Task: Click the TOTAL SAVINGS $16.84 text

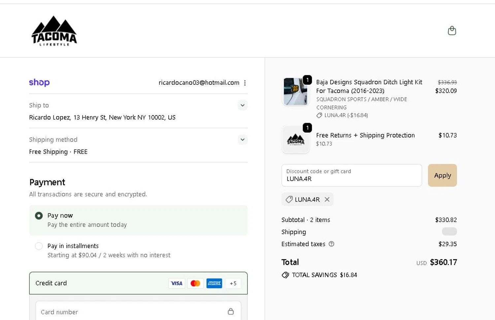Action: click(324, 275)
